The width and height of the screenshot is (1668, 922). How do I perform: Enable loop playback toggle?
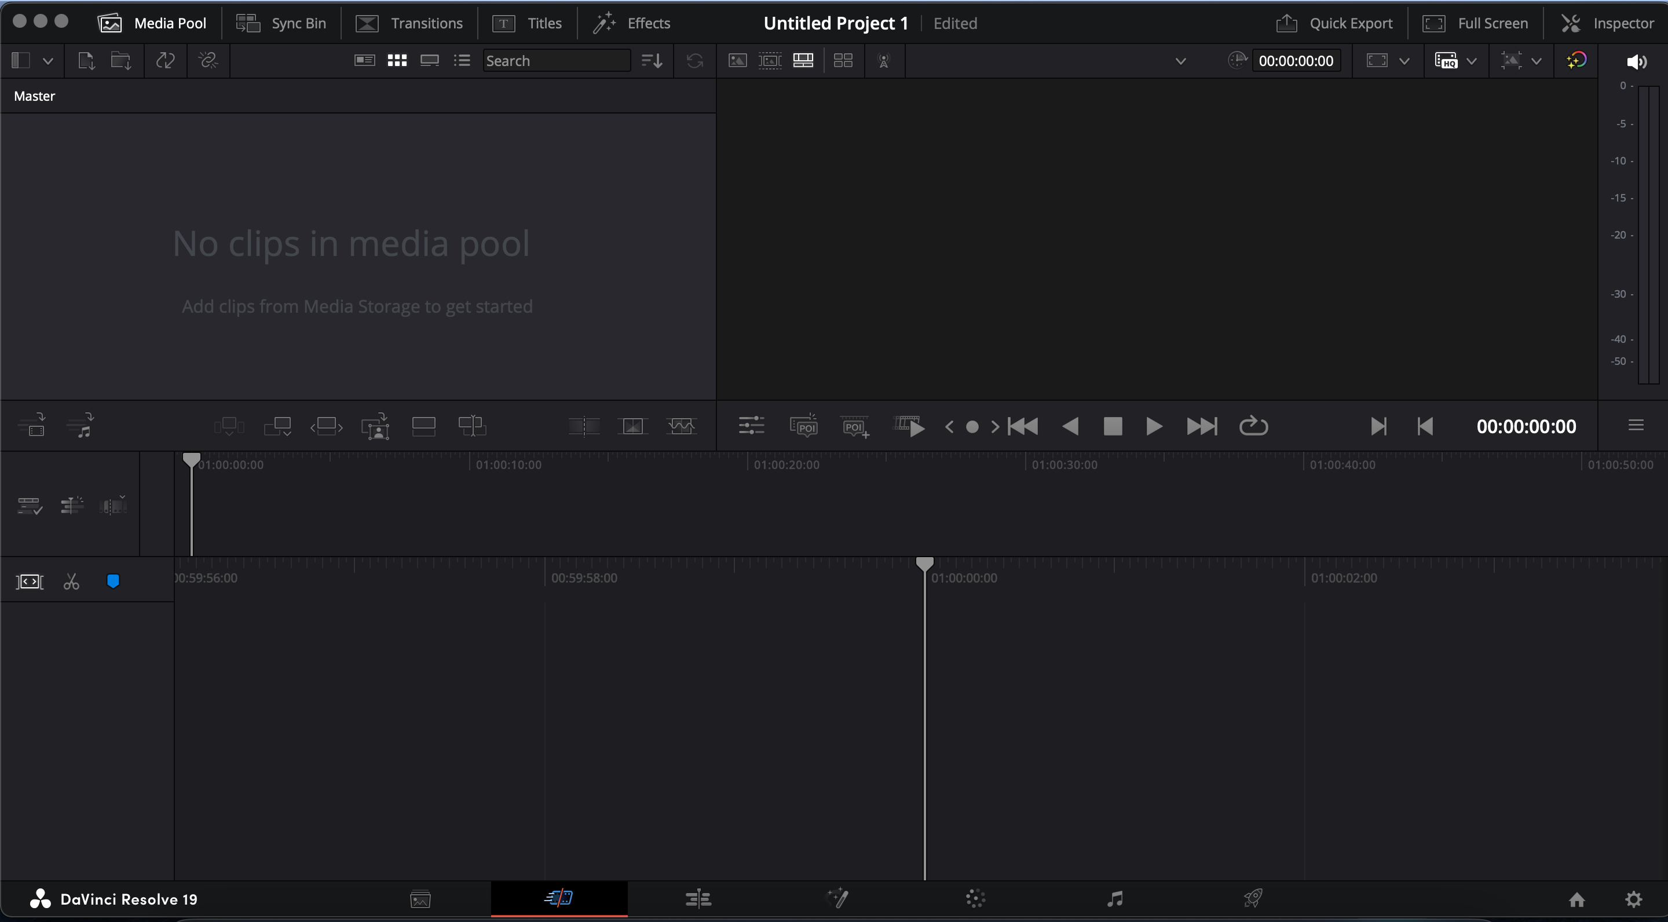tap(1253, 426)
